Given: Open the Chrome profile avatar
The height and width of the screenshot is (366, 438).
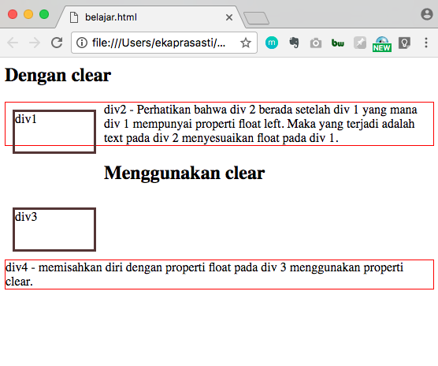Looking at the screenshot, I should (x=427, y=14).
